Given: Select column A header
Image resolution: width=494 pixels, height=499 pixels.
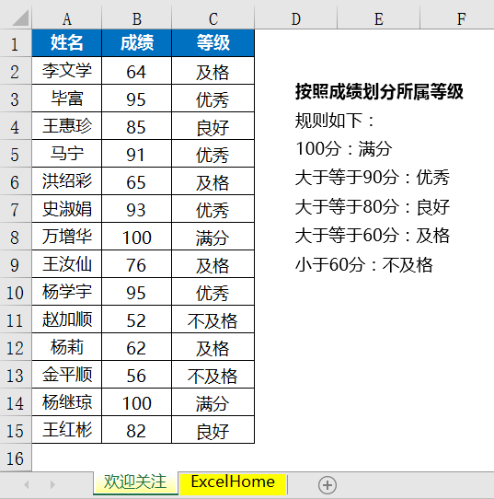Looking at the screenshot, I should point(67,18).
